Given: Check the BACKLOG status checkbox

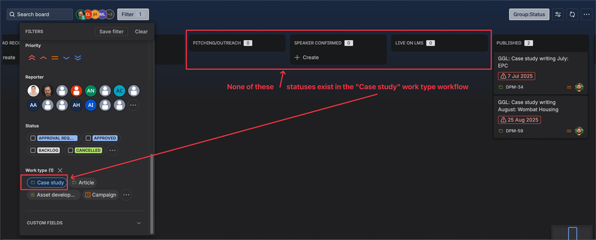Looking at the screenshot, I should [33, 150].
